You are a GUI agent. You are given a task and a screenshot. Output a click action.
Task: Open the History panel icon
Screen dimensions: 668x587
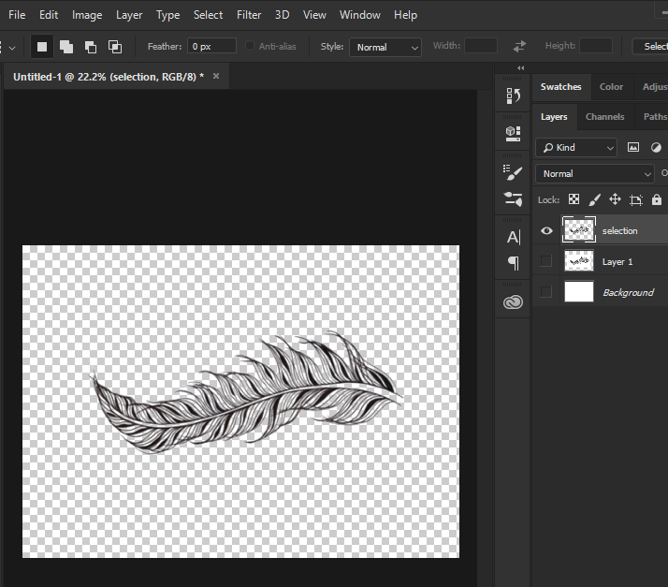pos(513,95)
